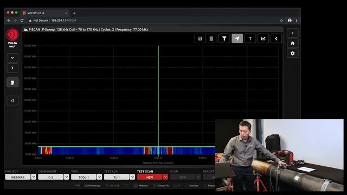
Task: Click the TOOL-1 field
Action: (84, 177)
